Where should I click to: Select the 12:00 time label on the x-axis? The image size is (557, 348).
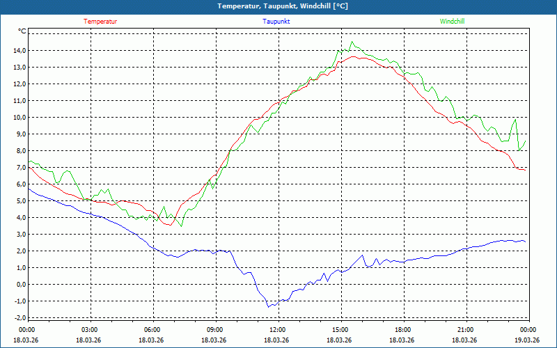278,330
